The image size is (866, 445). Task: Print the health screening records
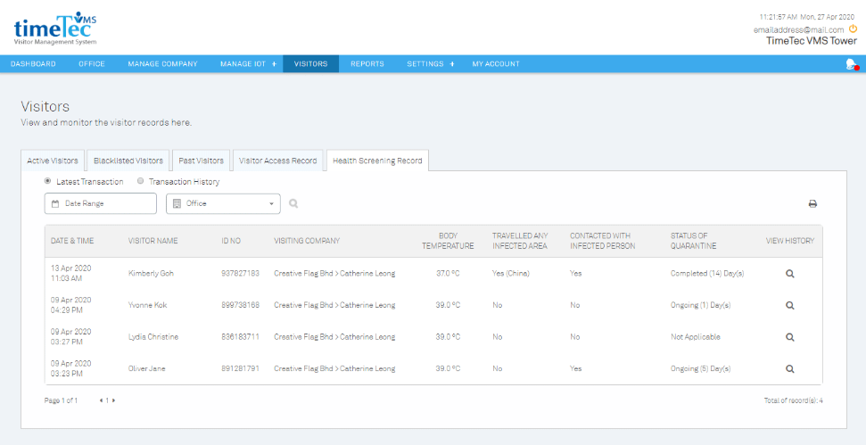point(812,203)
